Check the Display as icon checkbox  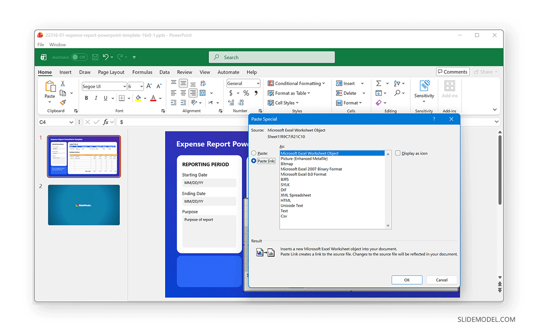coord(398,153)
